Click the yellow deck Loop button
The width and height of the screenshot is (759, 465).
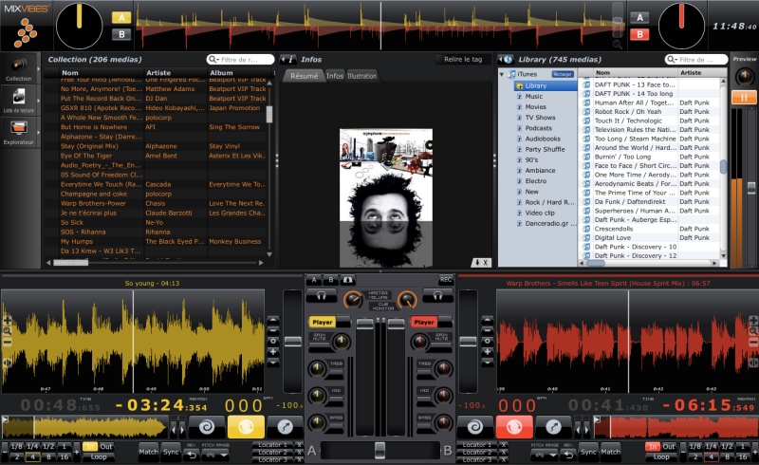(99, 456)
